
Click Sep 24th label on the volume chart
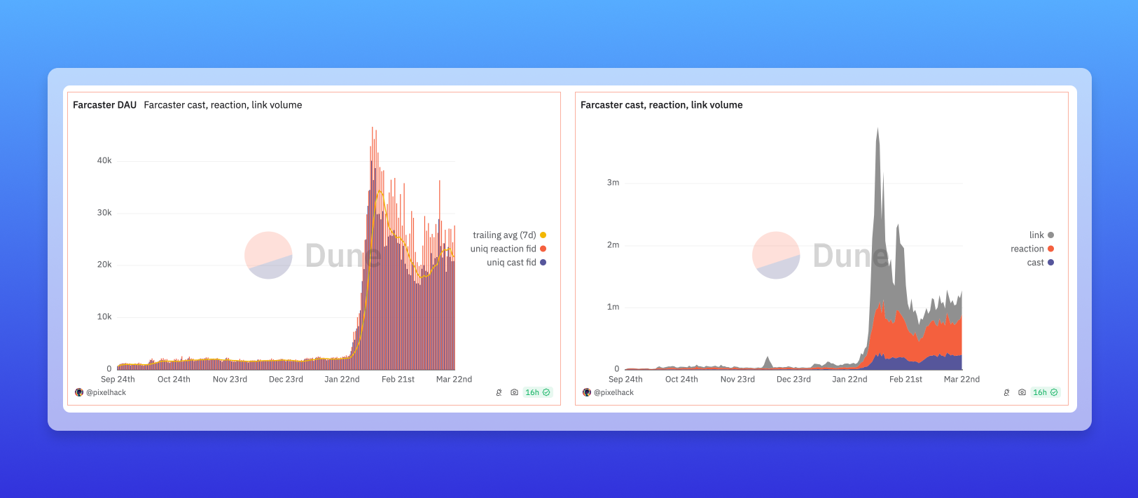625,380
